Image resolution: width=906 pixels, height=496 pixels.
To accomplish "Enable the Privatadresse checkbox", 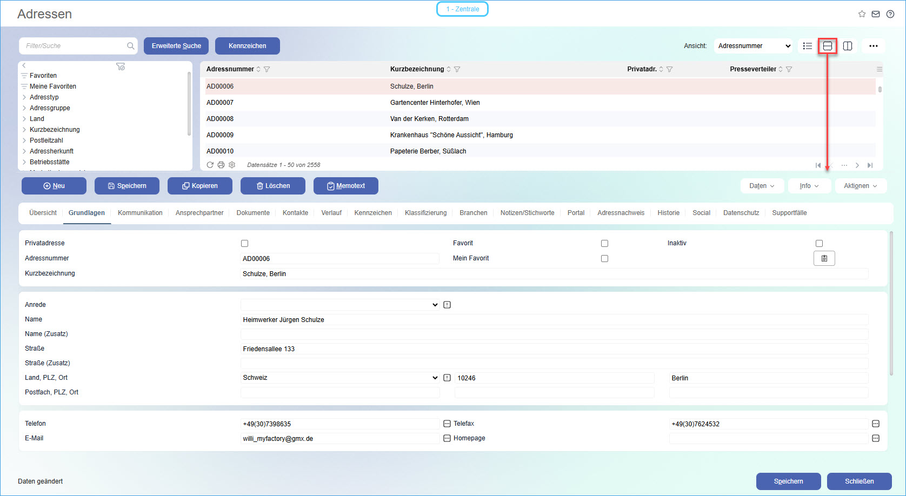I will point(244,244).
